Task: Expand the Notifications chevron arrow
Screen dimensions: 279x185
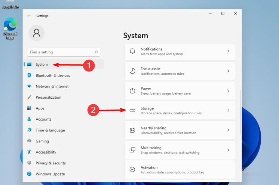Action: pos(228,51)
